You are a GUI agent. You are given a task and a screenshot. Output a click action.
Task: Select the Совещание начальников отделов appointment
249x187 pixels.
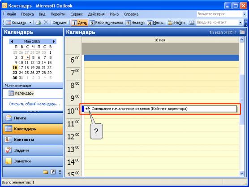point(159,109)
